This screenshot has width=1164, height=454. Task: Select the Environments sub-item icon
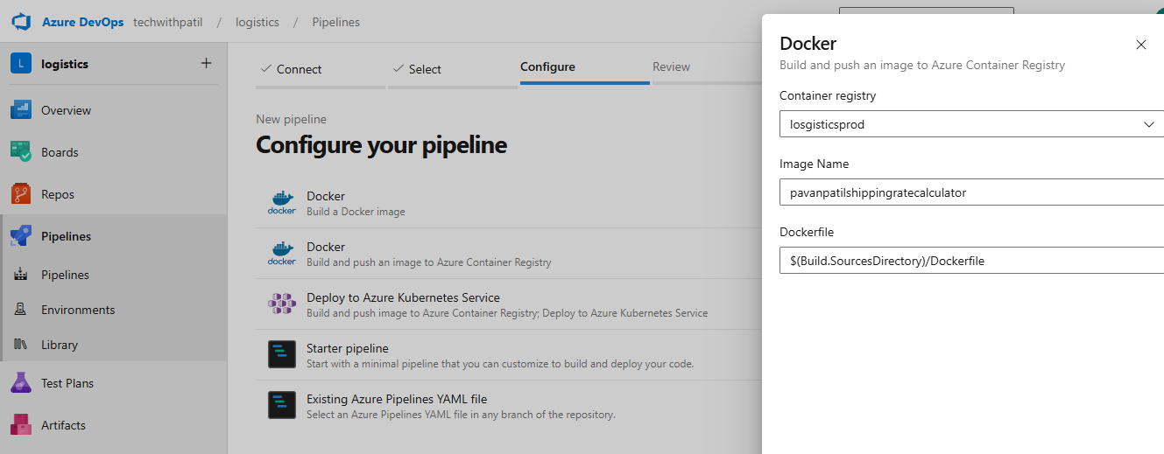coord(21,310)
